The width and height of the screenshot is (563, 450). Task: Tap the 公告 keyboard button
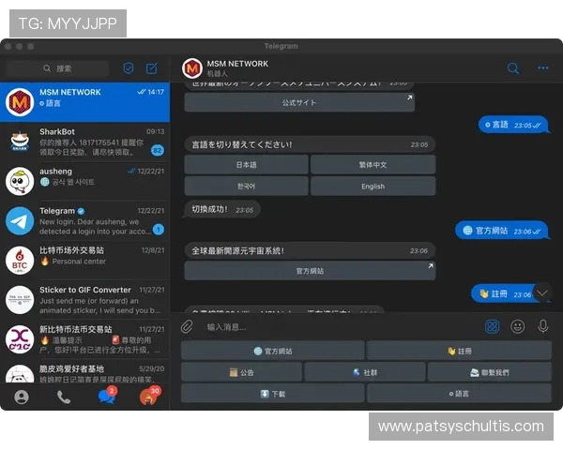[242, 372]
